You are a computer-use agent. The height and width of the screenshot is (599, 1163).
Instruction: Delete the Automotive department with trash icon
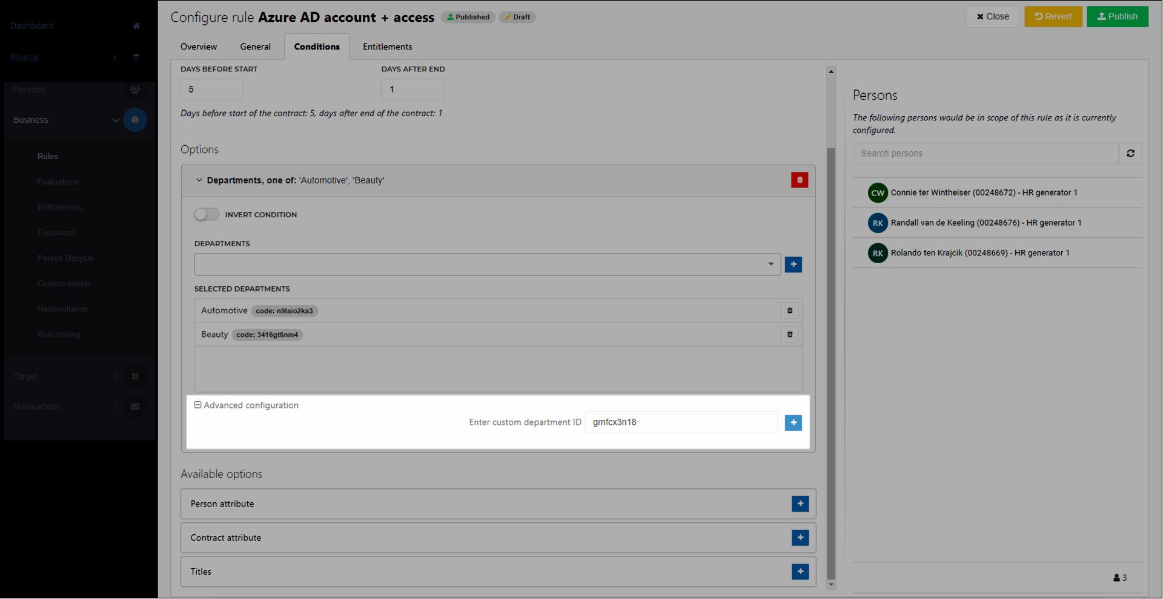(x=789, y=310)
